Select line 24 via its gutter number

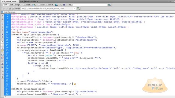point(7,63)
